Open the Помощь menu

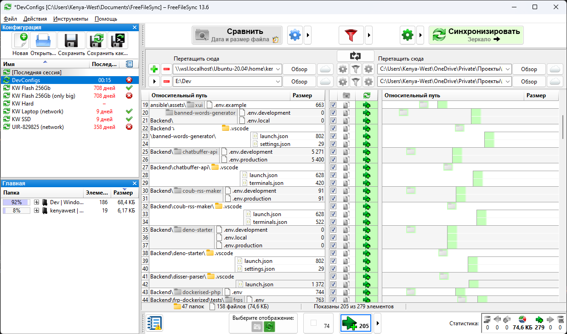[x=106, y=19]
